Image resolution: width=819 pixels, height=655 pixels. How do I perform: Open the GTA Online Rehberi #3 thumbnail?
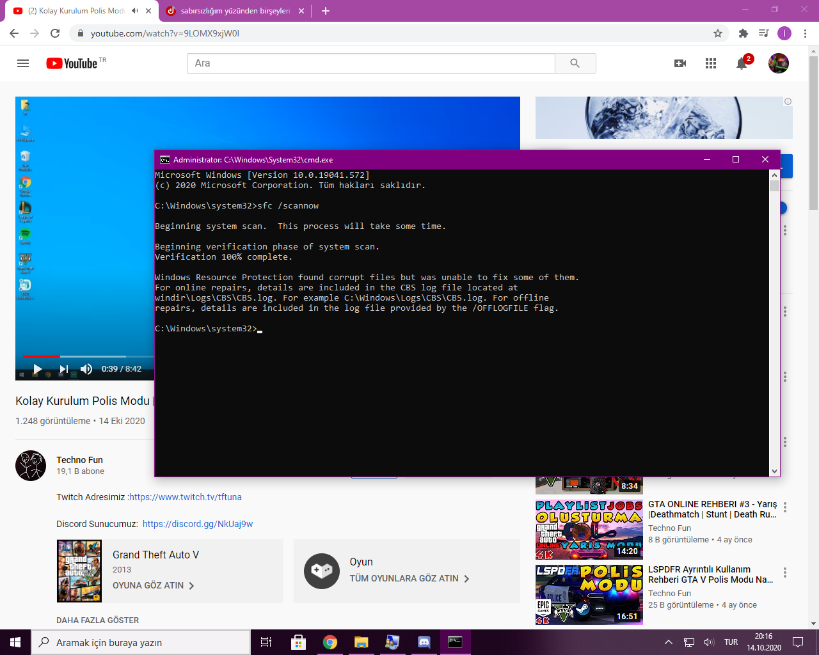pos(589,529)
